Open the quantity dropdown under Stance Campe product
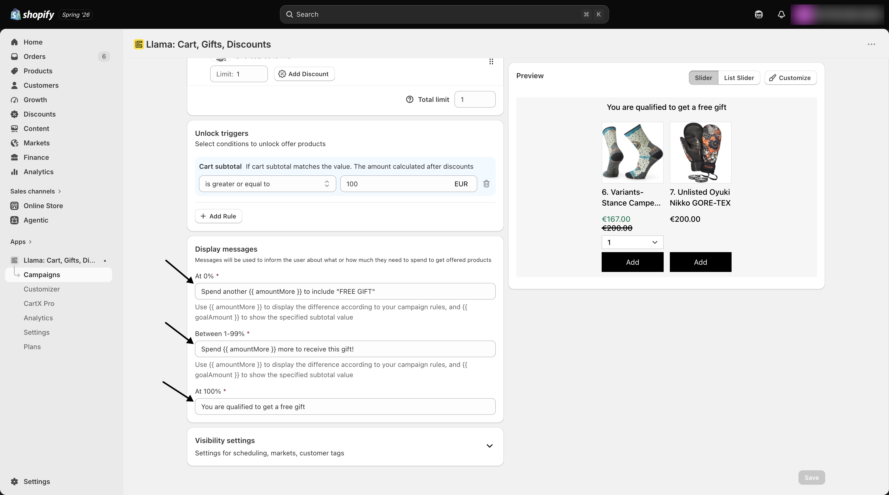 click(632, 242)
